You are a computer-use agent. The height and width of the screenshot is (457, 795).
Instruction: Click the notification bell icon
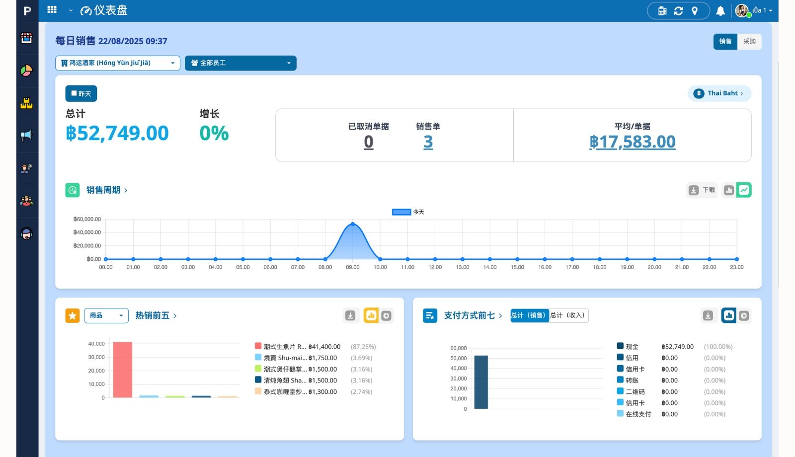pyautogui.click(x=720, y=11)
